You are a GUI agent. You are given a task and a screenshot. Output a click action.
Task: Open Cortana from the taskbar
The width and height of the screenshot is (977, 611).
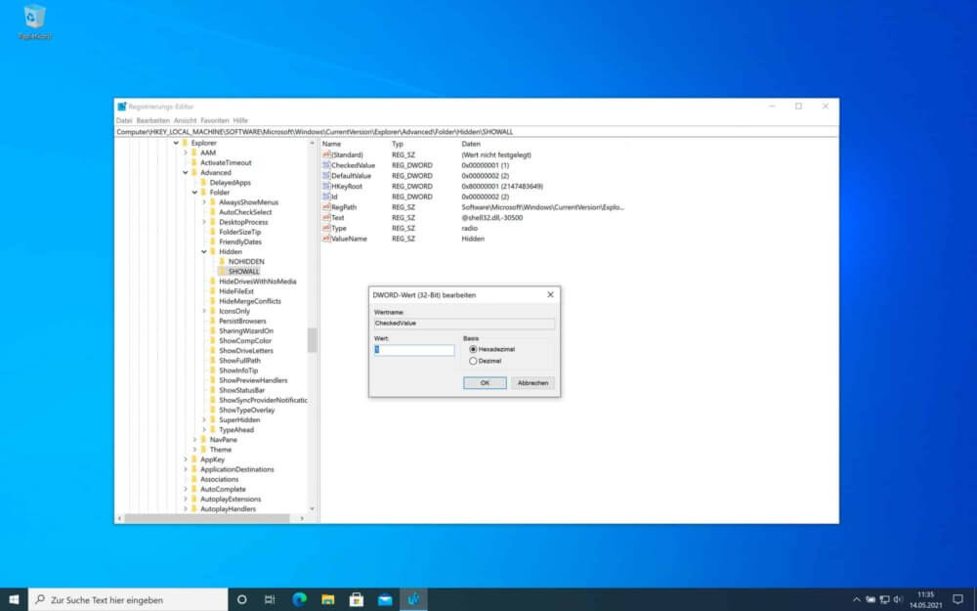(x=241, y=600)
